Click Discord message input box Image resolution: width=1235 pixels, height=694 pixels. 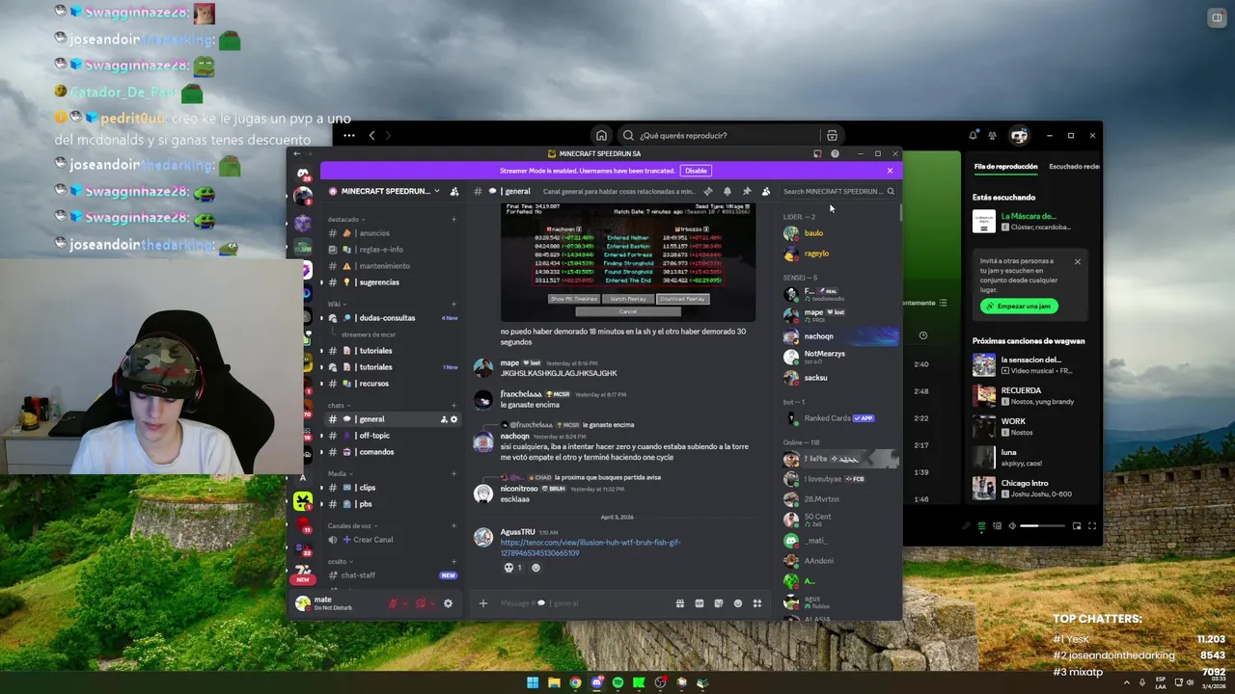[x=584, y=603]
